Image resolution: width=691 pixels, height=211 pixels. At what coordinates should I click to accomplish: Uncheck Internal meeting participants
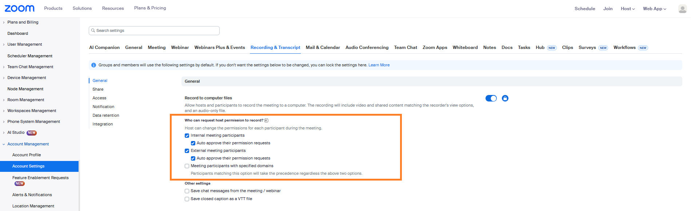tap(187, 136)
